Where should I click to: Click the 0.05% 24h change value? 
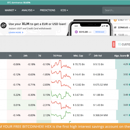(32, 105)
